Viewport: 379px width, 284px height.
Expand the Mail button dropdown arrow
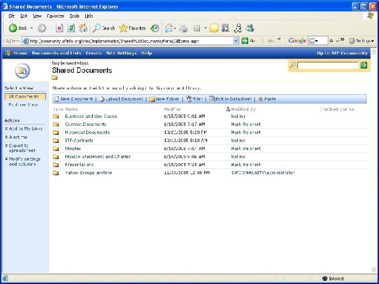tap(175, 28)
